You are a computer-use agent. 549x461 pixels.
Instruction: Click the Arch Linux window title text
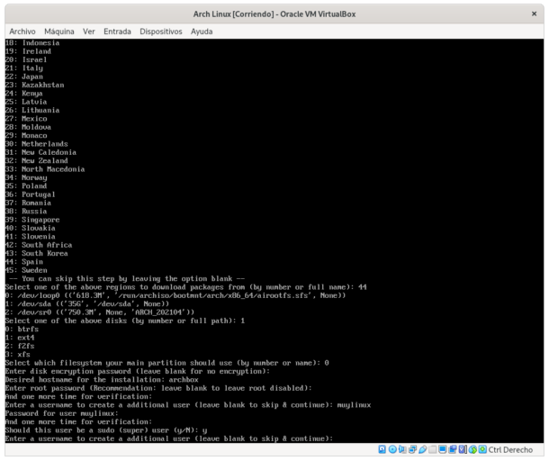pos(274,14)
